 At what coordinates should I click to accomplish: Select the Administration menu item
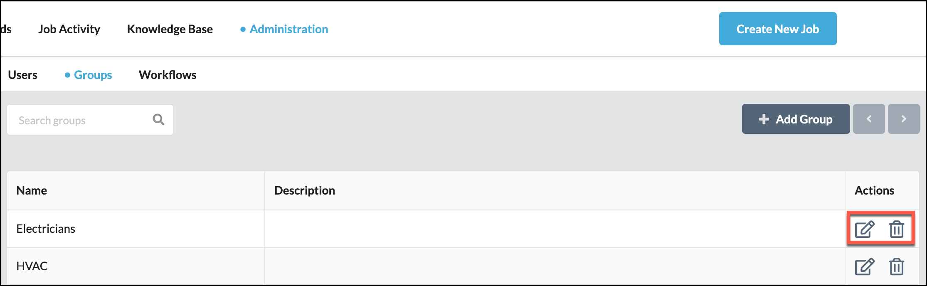click(x=288, y=29)
